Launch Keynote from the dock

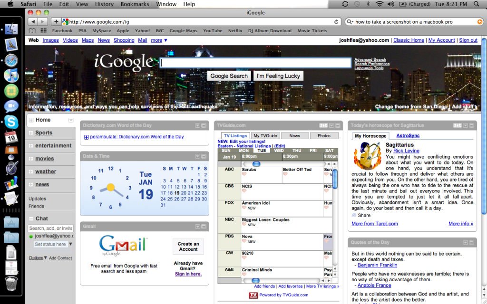[11, 152]
